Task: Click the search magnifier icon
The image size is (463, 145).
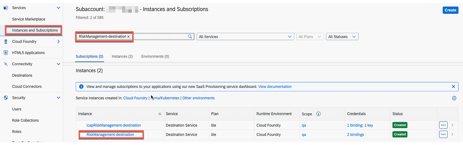Action: coord(190,37)
